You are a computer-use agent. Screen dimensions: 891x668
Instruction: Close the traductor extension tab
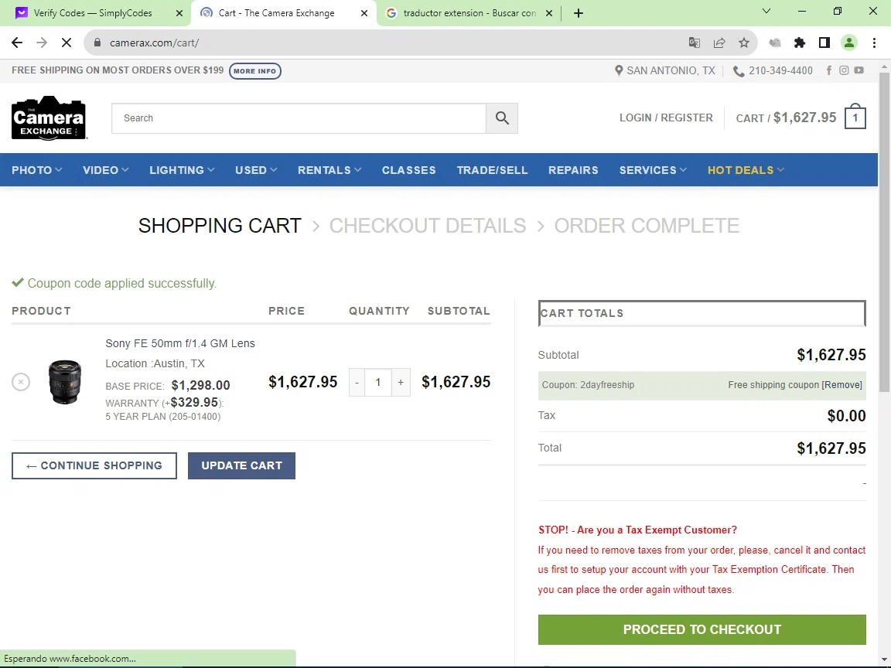click(x=549, y=13)
